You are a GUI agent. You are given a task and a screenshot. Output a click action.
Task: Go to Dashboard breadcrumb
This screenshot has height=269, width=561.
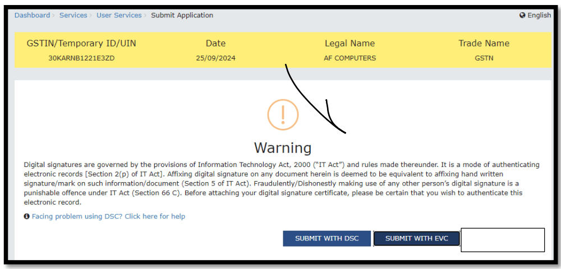(32, 16)
